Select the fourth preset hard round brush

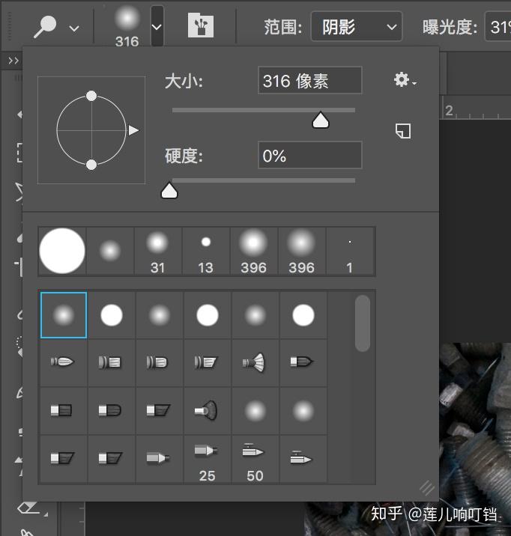(x=208, y=315)
